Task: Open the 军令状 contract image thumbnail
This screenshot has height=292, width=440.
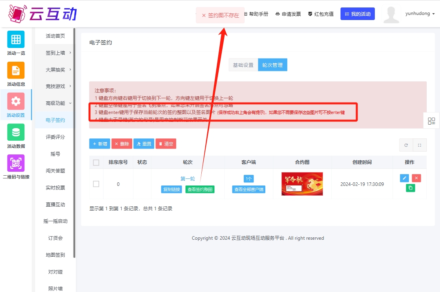Action: (302, 184)
